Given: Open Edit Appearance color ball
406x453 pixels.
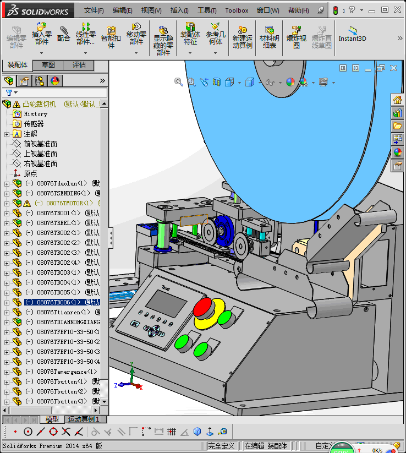Looking at the screenshot, I should tap(290, 83).
